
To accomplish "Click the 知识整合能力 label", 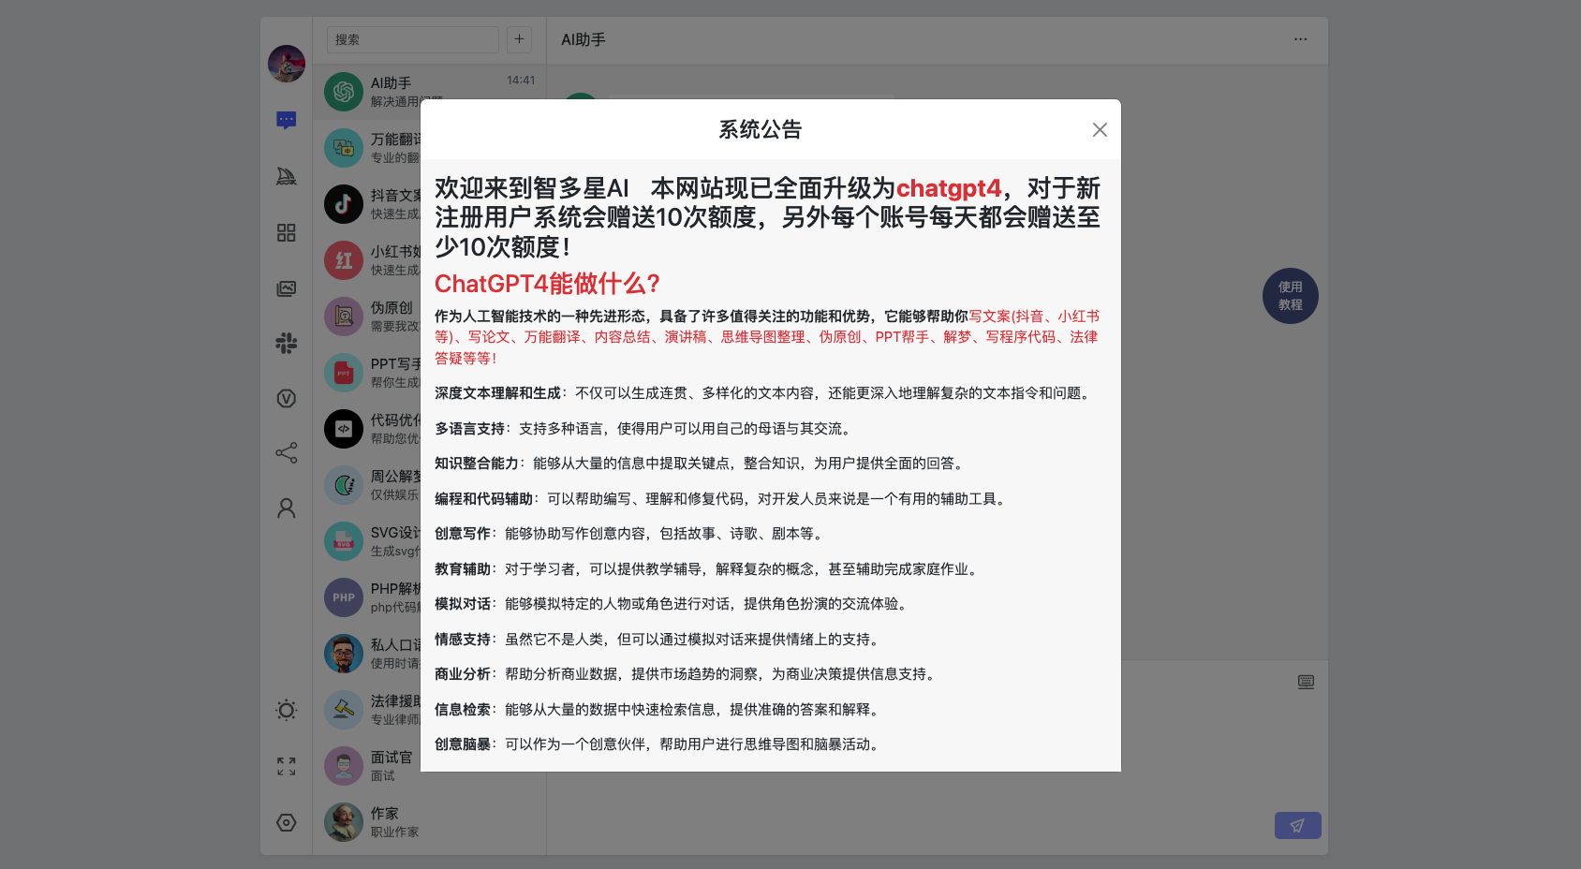I will click(x=477, y=464).
